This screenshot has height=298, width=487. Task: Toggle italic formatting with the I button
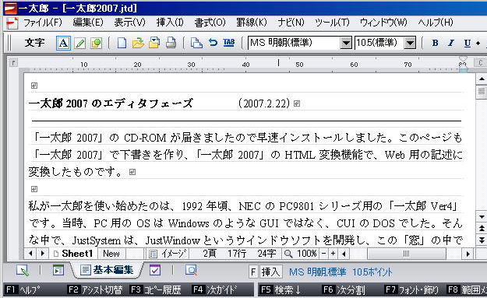click(450, 43)
